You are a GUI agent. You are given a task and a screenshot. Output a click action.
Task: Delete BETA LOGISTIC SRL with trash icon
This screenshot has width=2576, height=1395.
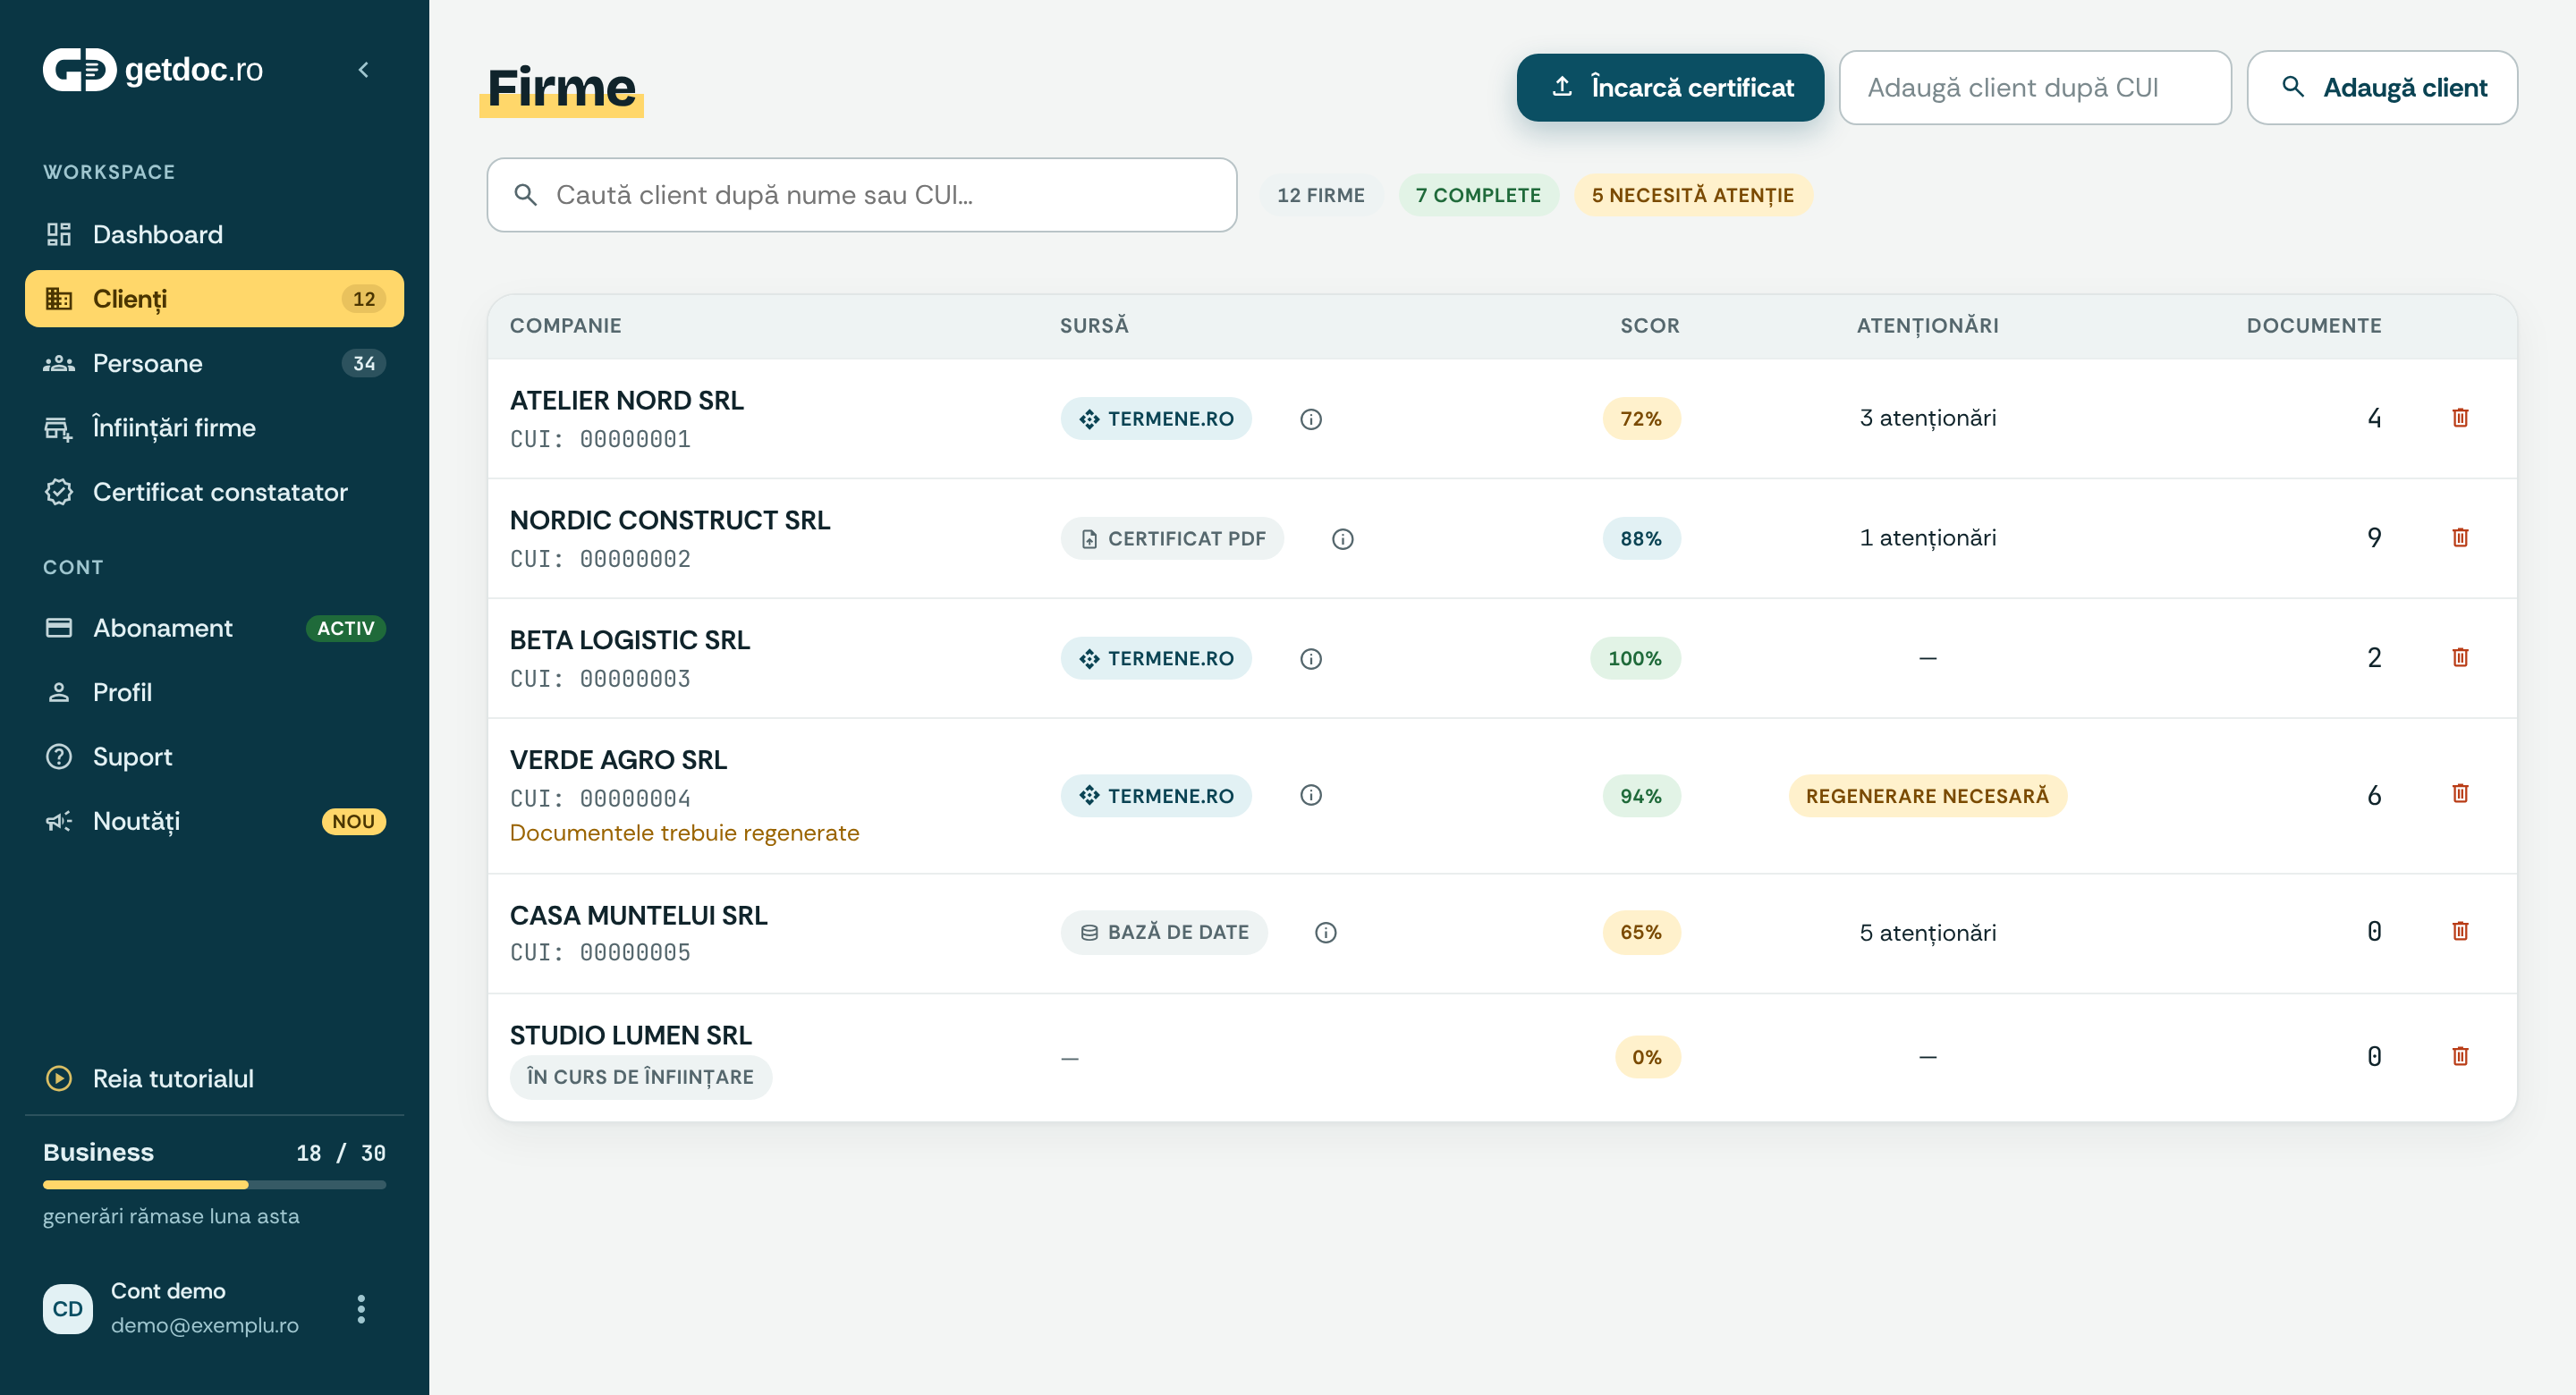tap(2461, 657)
